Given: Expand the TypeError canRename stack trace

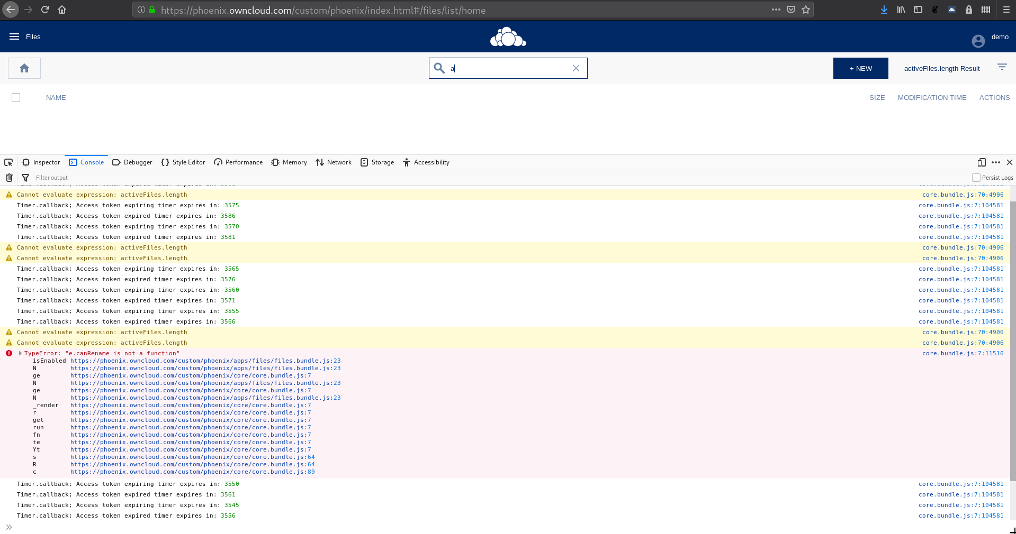Looking at the screenshot, I should pos(20,353).
